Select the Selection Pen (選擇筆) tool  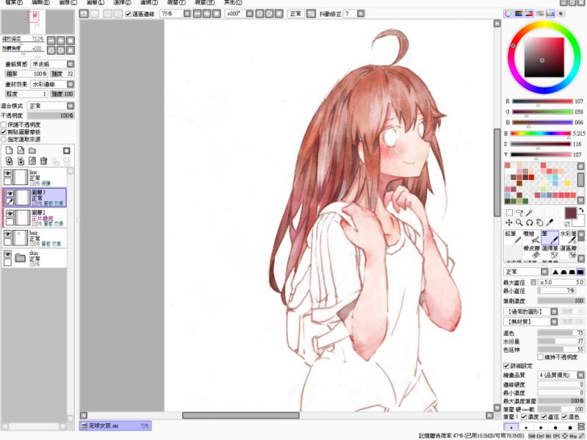pos(550,252)
